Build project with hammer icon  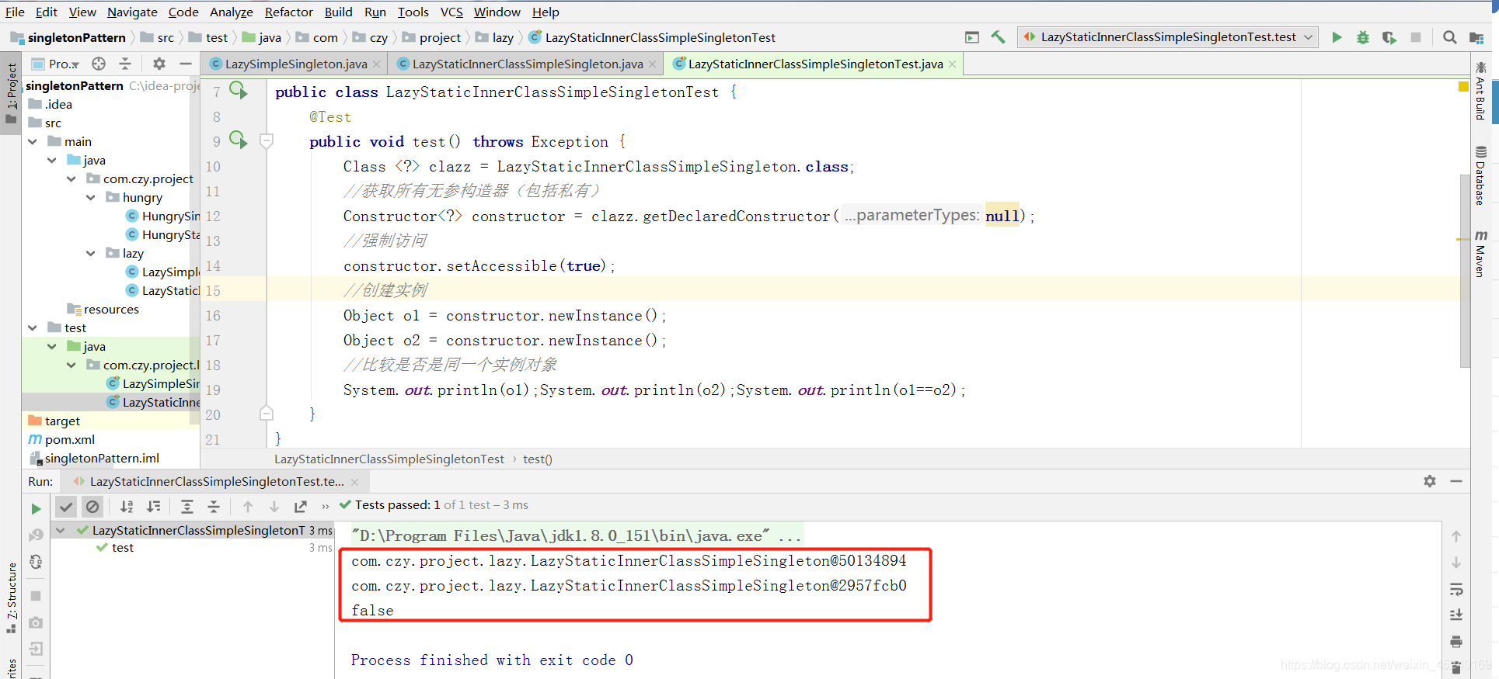coord(998,37)
